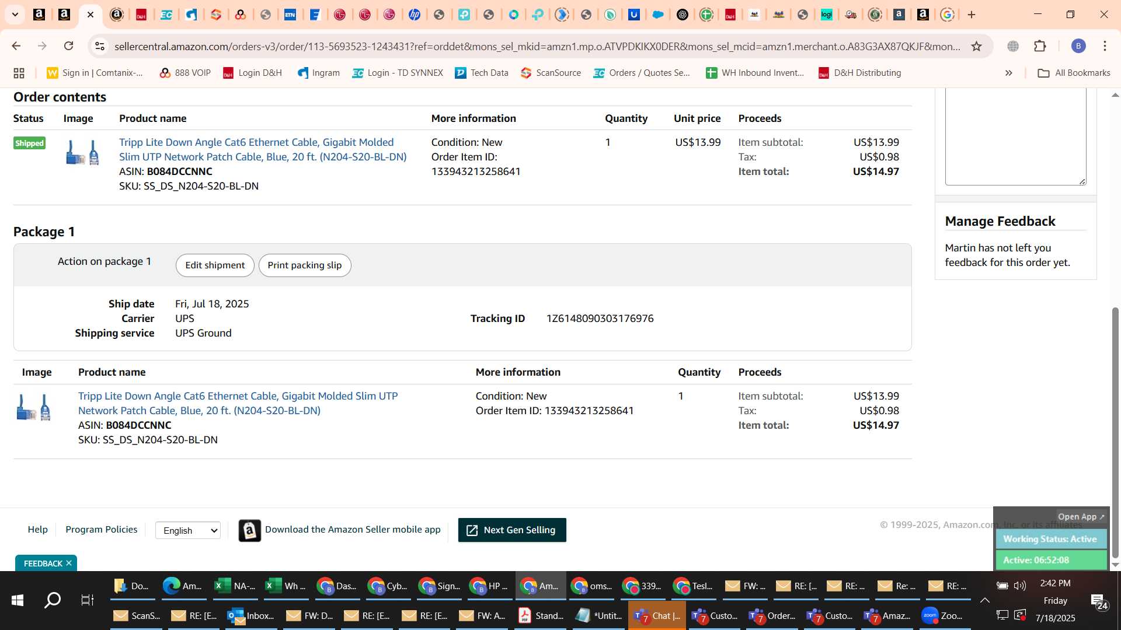Click Print packing slip button
Viewport: 1121px width, 630px height.
coord(305,265)
